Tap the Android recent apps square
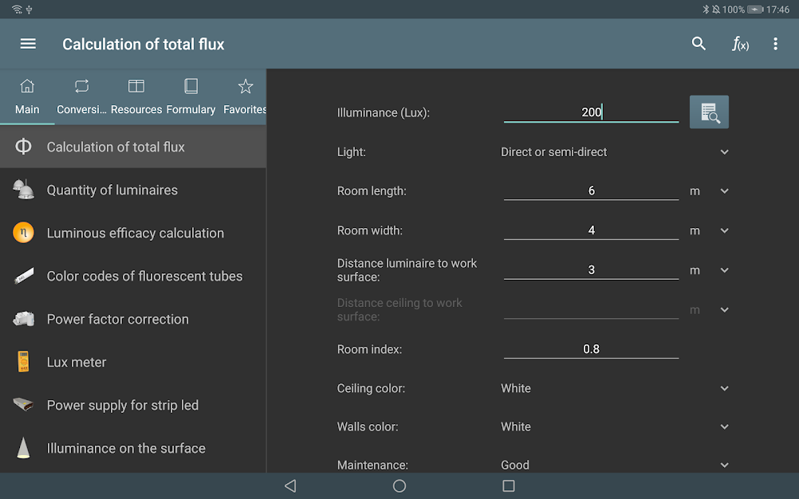Viewport: 799px width, 499px height. point(508,485)
